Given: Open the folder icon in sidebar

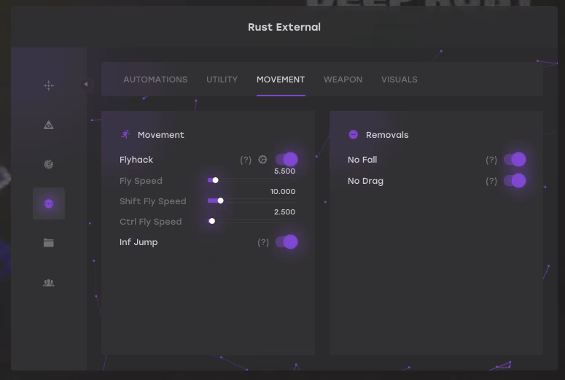Looking at the screenshot, I should coord(49,243).
